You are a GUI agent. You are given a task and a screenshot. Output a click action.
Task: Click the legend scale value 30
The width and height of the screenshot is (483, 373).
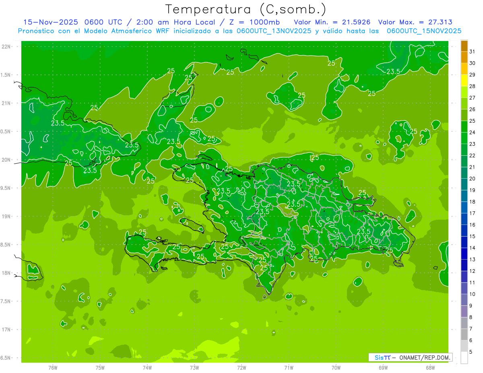point(472,63)
